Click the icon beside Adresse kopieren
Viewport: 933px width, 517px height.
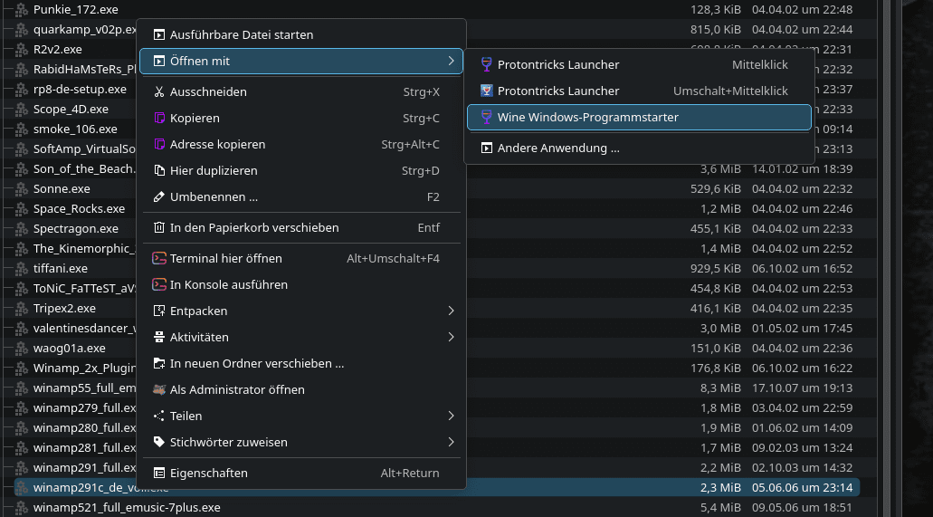[159, 144]
